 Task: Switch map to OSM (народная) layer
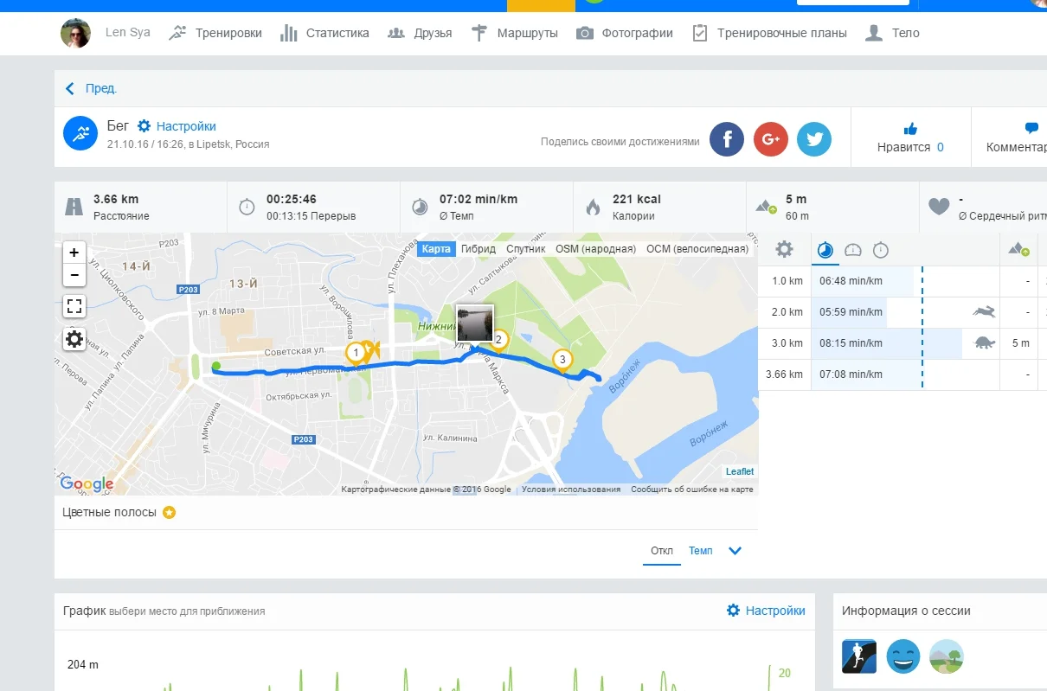[x=595, y=249]
